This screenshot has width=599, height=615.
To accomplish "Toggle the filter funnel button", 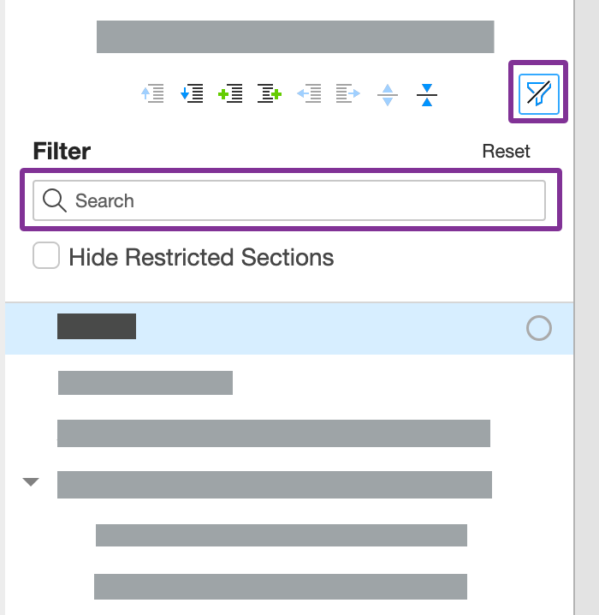I will point(538,93).
